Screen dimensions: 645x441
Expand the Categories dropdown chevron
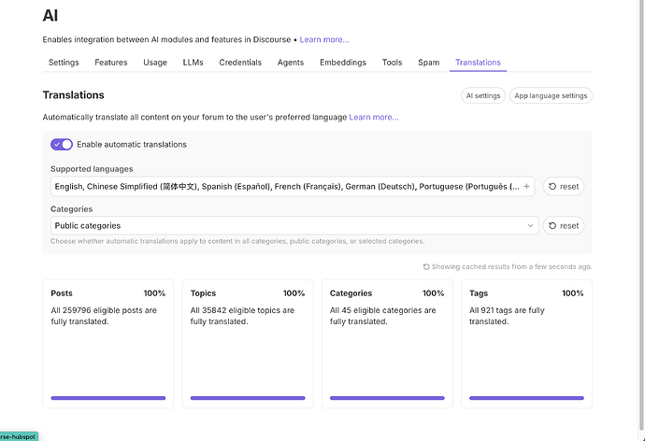[530, 225]
